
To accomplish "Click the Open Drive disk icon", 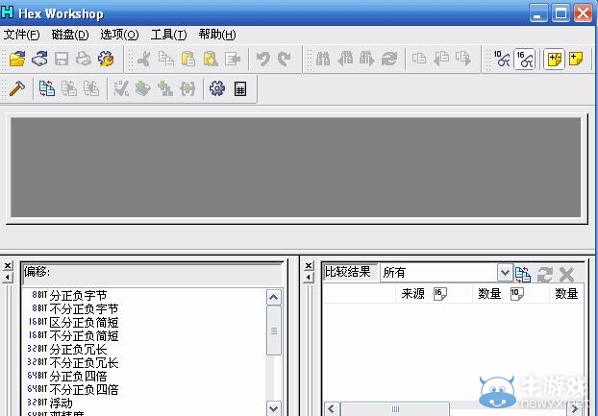I will (x=39, y=59).
